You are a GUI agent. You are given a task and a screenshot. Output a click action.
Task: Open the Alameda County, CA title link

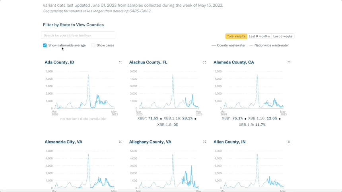pos(233,62)
